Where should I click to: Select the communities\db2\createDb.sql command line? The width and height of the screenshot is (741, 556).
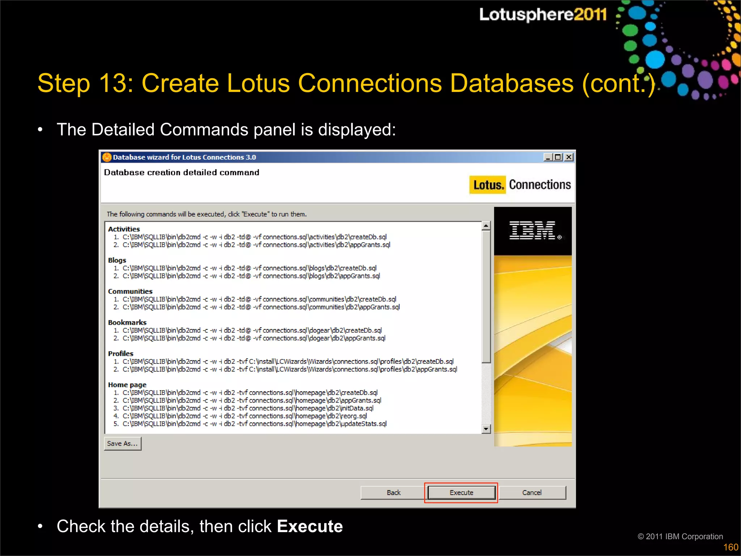click(255, 299)
